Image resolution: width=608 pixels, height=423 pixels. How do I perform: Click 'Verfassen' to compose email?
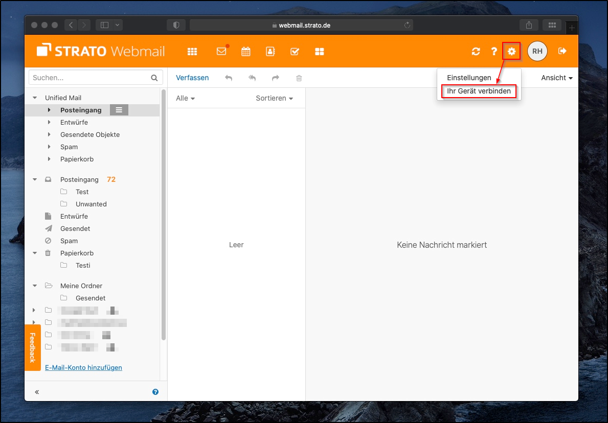[192, 78]
